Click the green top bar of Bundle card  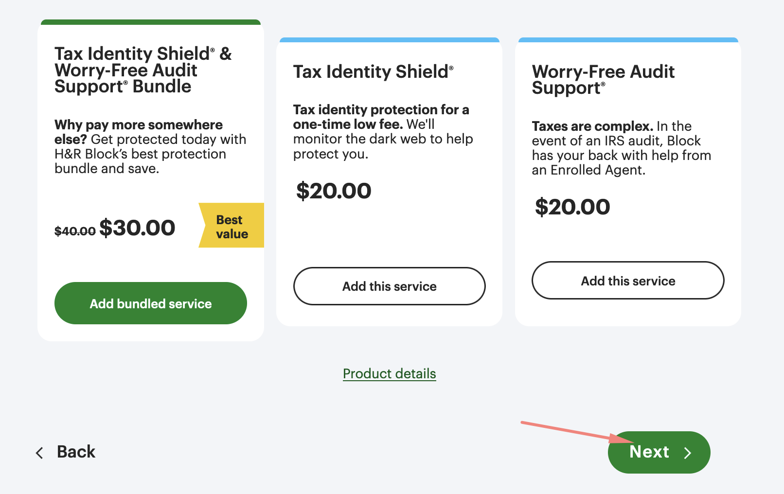point(151,22)
